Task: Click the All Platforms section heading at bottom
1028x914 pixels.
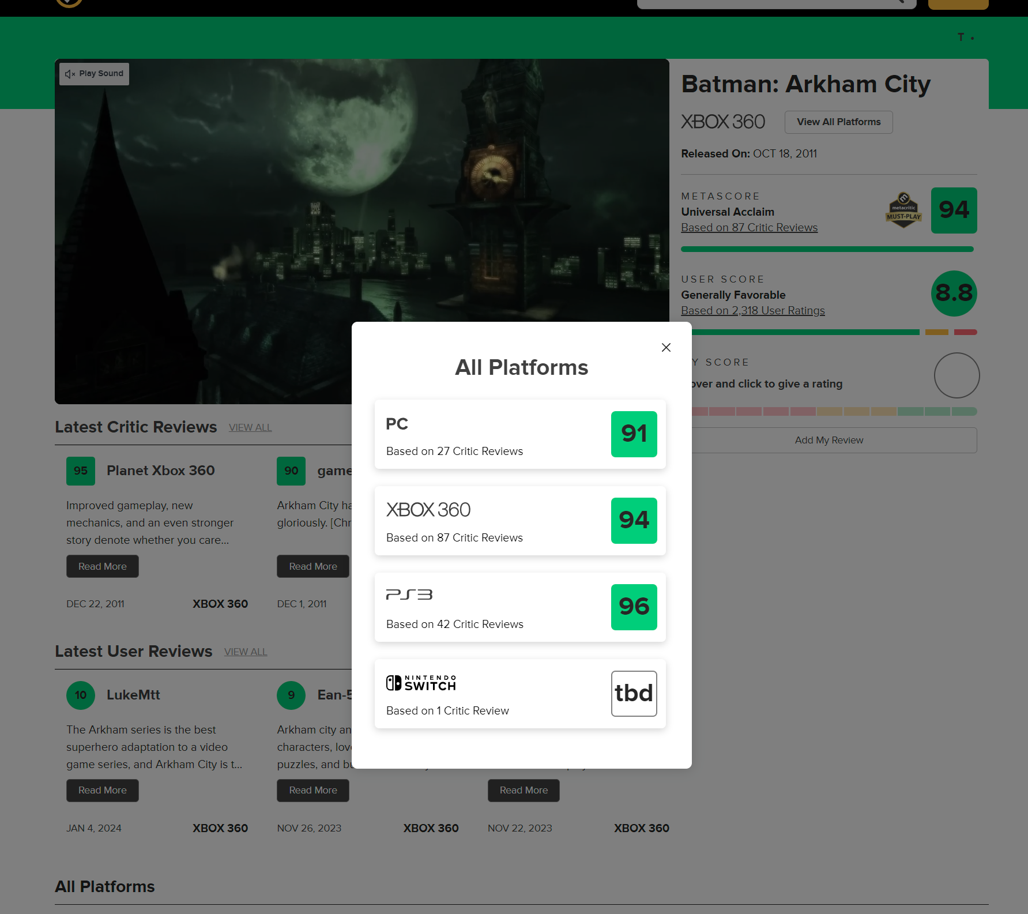Action: click(x=105, y=886)
